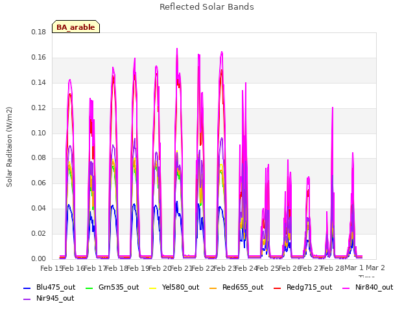Screen dimensions: 415x311
Task: Toggle the Blu475_out legend entry
Action: pyautogui.click(x=49, y=287)
